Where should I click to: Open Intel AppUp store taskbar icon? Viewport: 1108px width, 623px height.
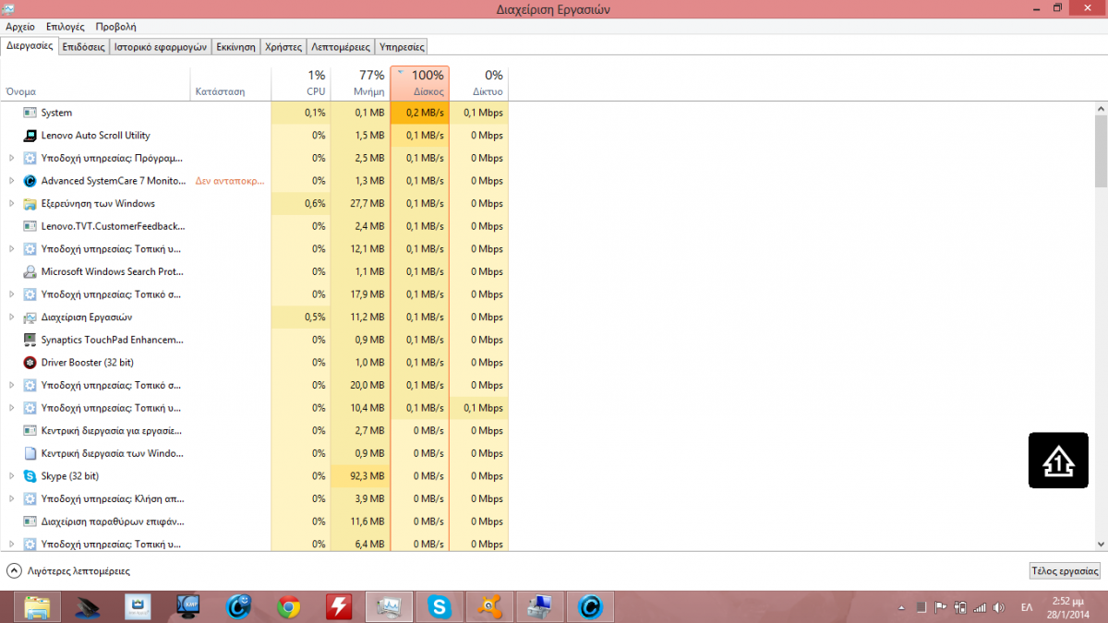pyautogui.click(x=138, y=606)
